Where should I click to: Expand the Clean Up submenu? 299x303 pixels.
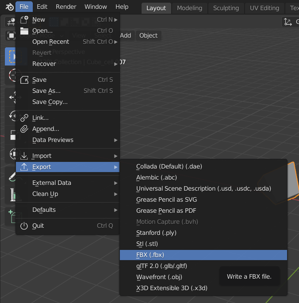68,194
